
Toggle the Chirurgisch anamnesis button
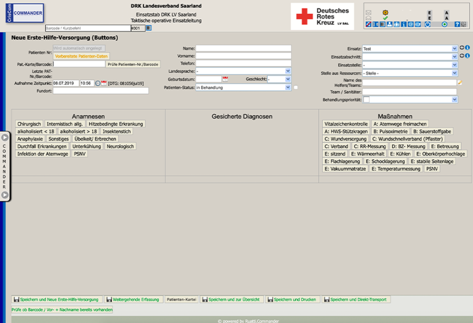click(29, 124)
